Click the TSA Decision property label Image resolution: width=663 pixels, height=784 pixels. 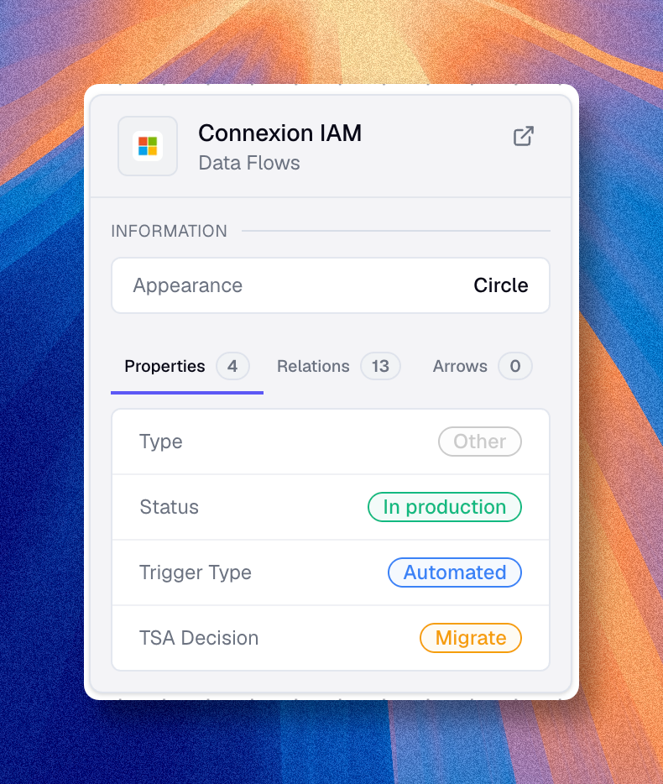199,638
